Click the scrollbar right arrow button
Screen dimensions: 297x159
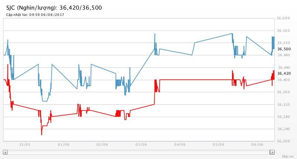(x=272, y=152)
